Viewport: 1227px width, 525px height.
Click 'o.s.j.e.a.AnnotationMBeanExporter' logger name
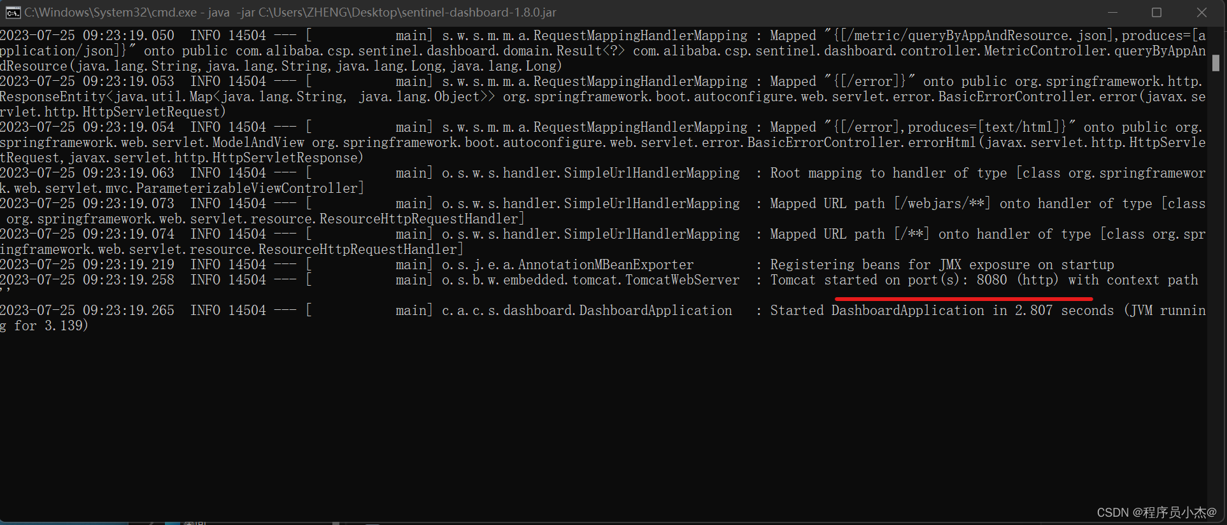(568, 265)
